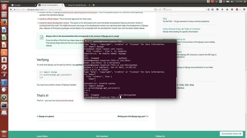
Task: Download the docs via the PDF link
Action: click(187, 85)
